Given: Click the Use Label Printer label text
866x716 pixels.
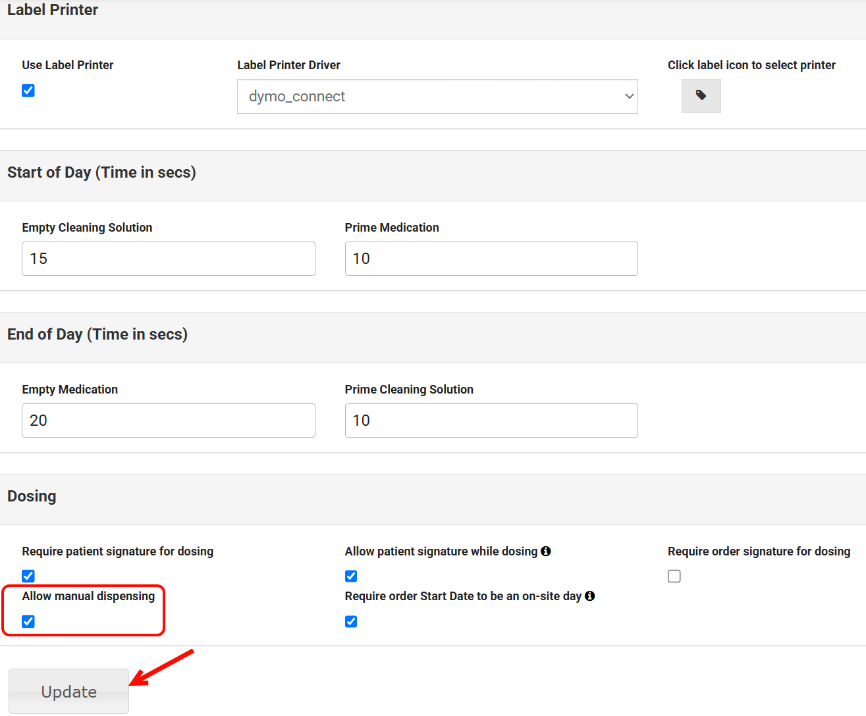Looking at the screenshot, I should 68,65.
